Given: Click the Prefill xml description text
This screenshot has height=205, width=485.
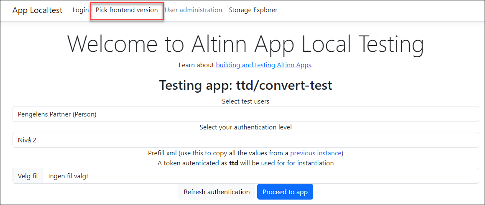Looking at the screenshot, I should click(217, 153).
